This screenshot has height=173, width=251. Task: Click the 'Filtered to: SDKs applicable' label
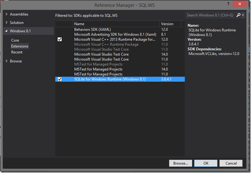(x=86, y=16)
